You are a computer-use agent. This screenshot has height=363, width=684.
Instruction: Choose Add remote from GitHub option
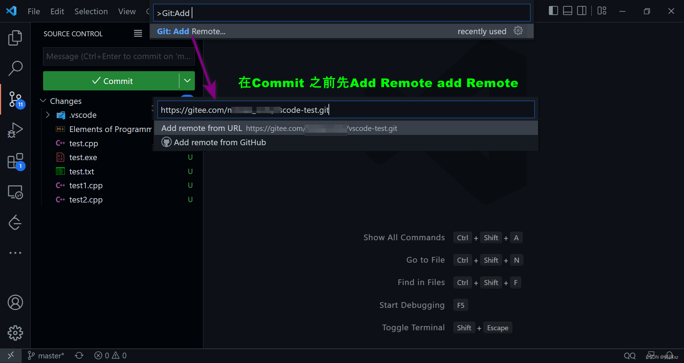346,142
